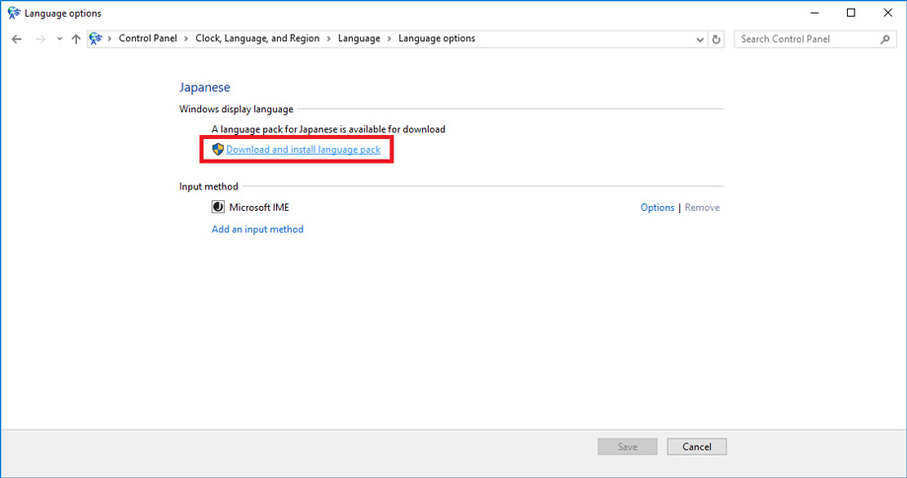The width and height of the screenshot is (907, 478).
Task: Click the shield icon beside Download link
Action: [218, 149]
